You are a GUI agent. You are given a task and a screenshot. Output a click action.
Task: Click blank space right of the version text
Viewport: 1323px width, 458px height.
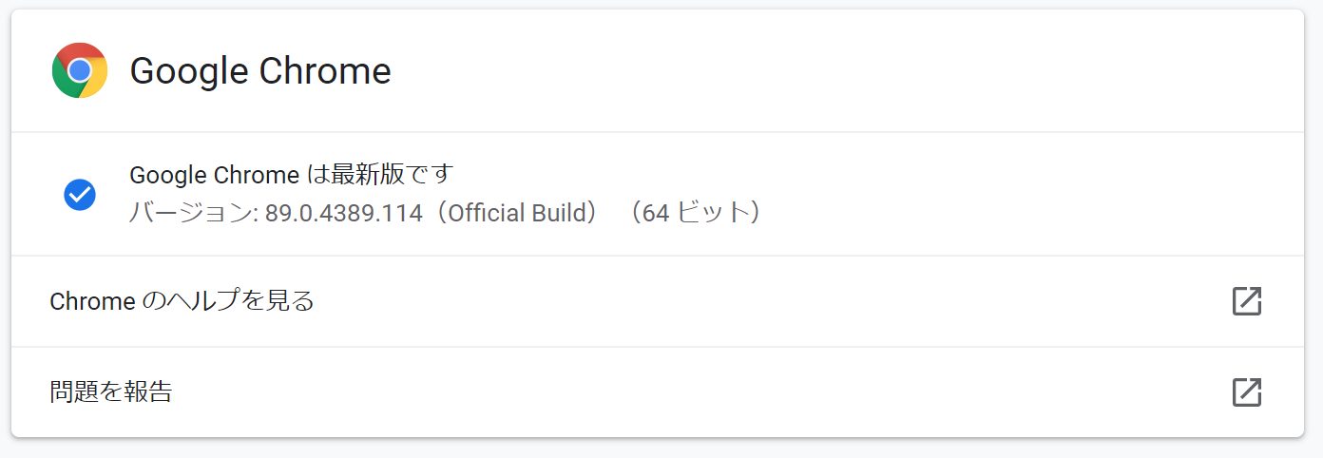click(x=998, y=213)
